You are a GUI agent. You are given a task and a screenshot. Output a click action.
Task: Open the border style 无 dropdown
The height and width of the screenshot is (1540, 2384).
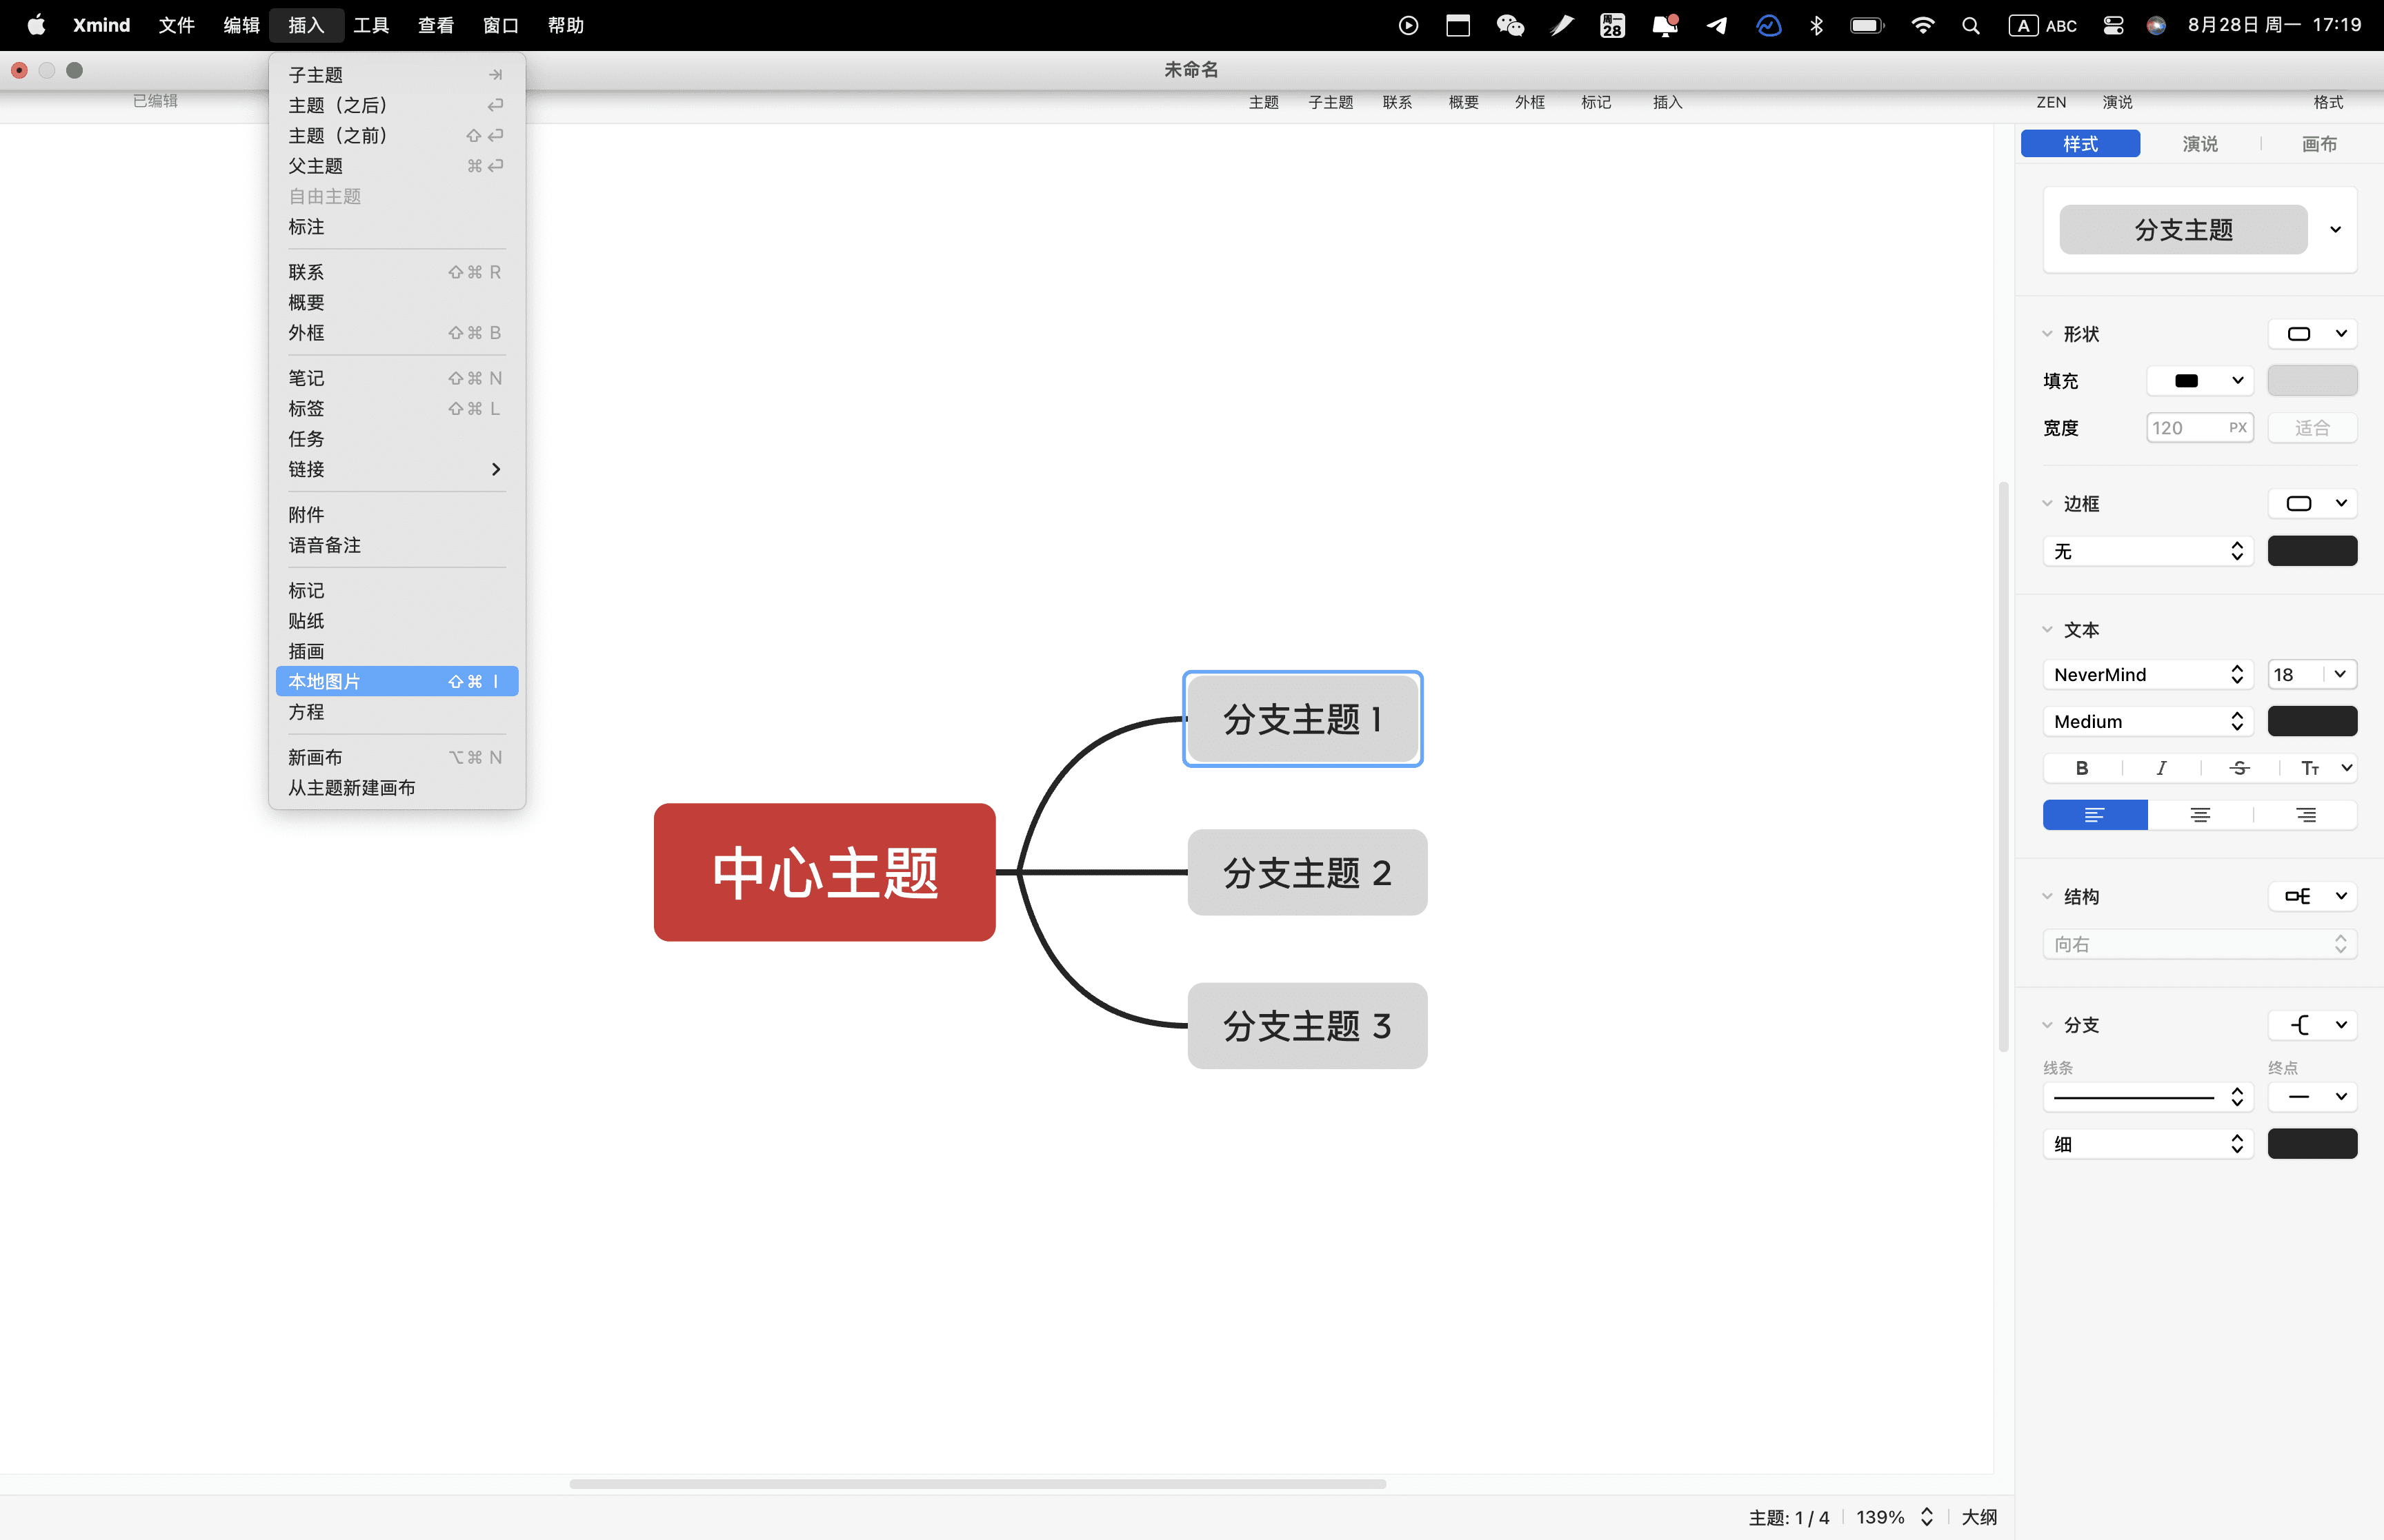[2147, 551]
